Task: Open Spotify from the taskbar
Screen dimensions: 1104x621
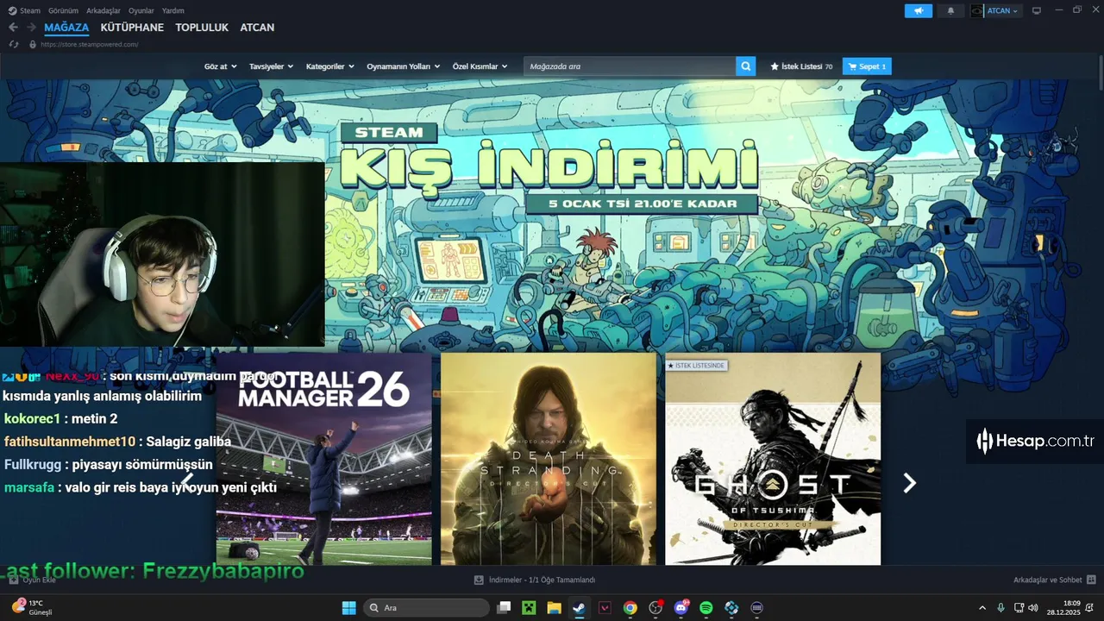Action: click(706, 608)
